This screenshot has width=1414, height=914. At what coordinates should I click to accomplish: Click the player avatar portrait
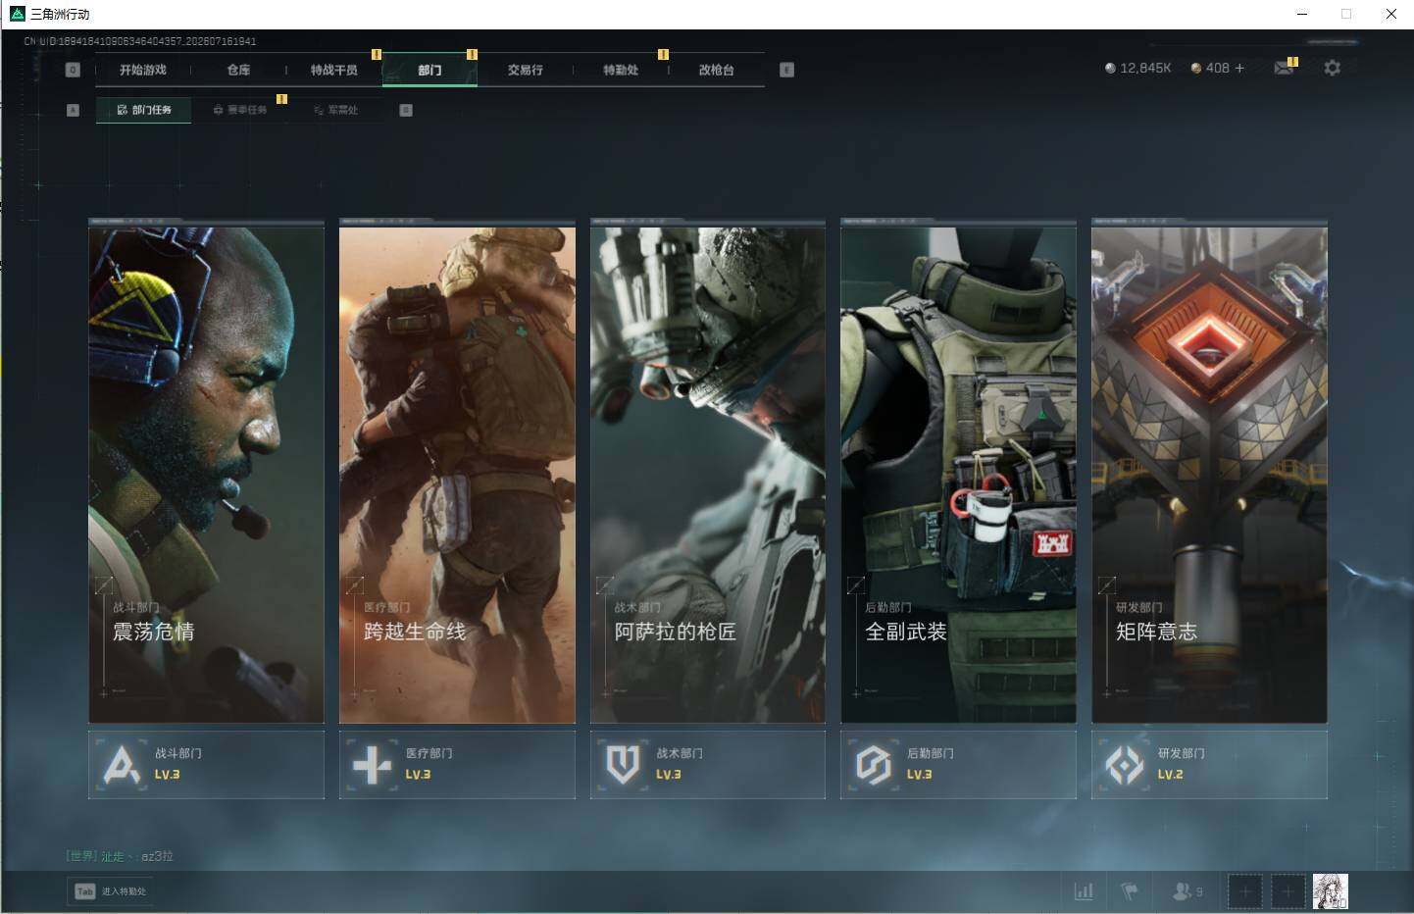(1331, 891)
